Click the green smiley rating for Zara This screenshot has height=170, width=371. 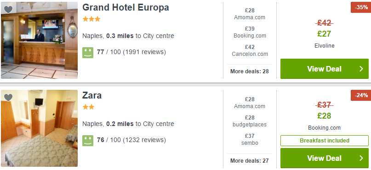(88, 141)
